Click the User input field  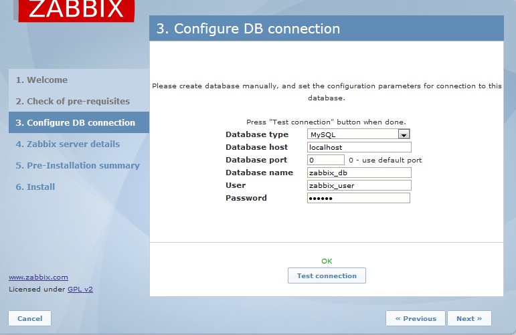[359, 185]
